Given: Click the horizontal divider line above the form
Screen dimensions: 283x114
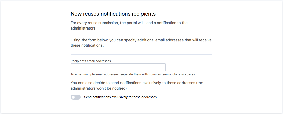Looking at the screenshot, I should [x=141, y=54].
